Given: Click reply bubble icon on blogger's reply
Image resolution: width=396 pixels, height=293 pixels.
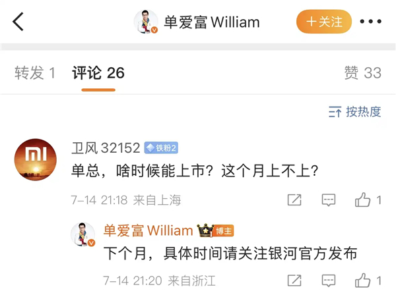Looking at the screenshot, I should pos(329,280).
